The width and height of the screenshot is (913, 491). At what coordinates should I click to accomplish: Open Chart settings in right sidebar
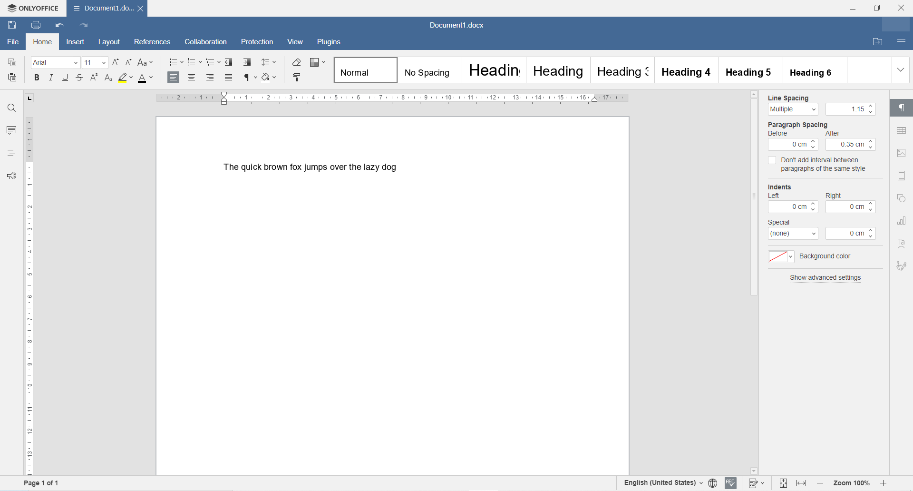pyautogui.click(x=902, y=221)
